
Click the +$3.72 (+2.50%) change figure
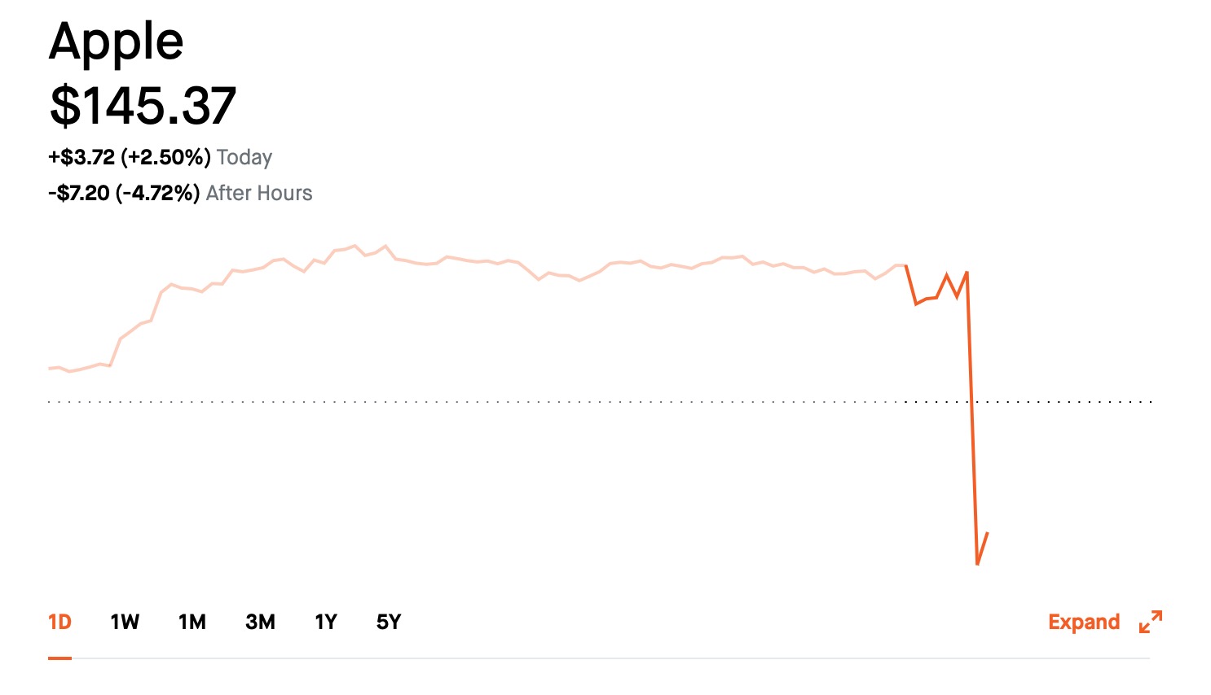coord(130,157)
